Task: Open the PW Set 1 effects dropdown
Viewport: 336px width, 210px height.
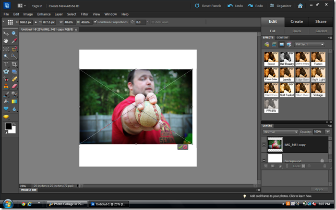Action: (309, 45)
